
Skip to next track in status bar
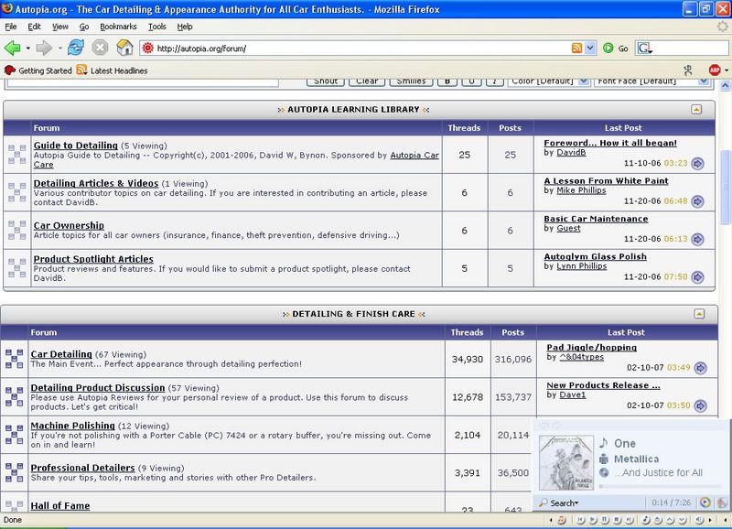click(x=630, y=520)
